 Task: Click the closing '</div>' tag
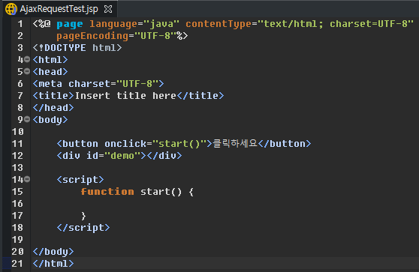tap(164, 156)
